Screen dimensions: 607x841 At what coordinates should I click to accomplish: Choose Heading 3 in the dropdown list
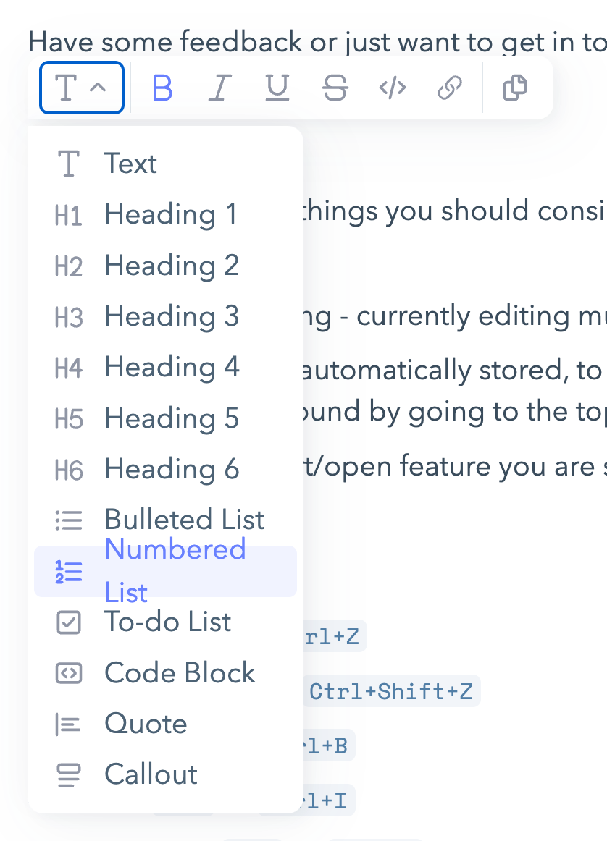[171, 316]
